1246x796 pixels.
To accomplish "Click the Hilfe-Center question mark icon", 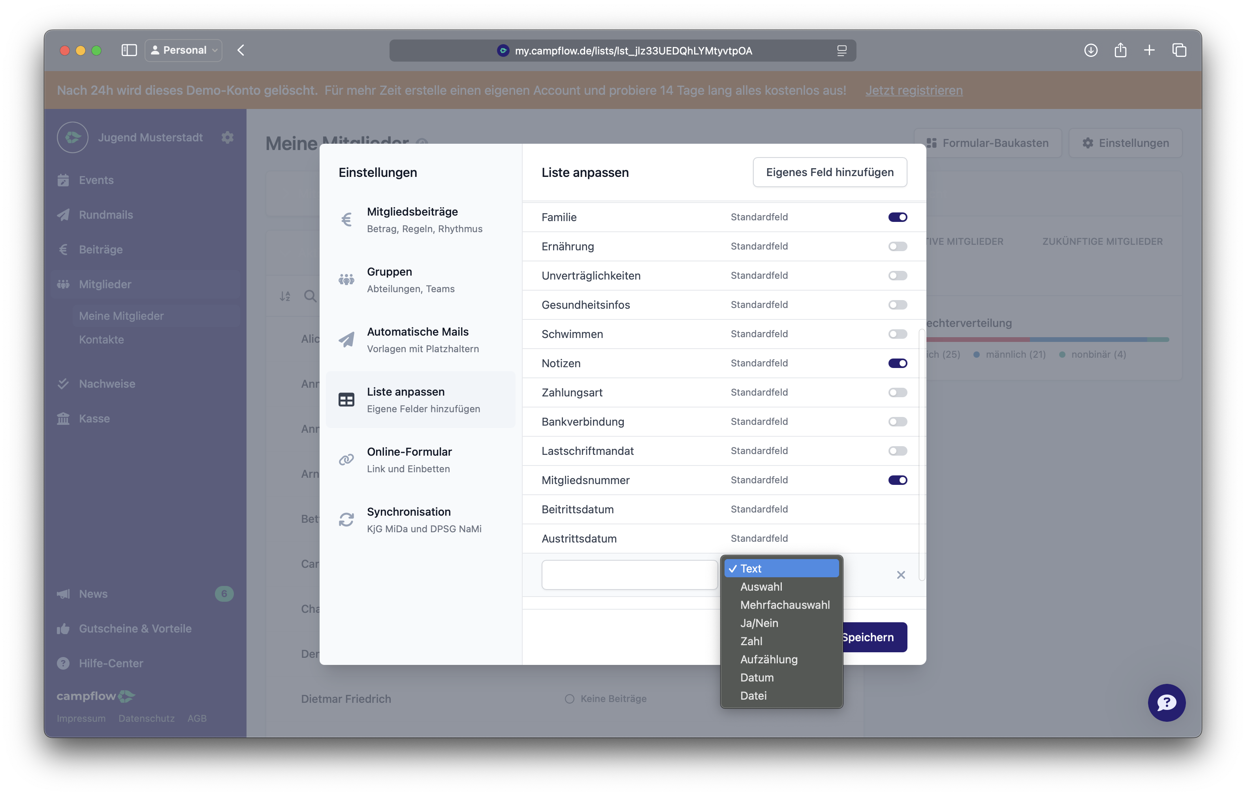I will (63, 663).
